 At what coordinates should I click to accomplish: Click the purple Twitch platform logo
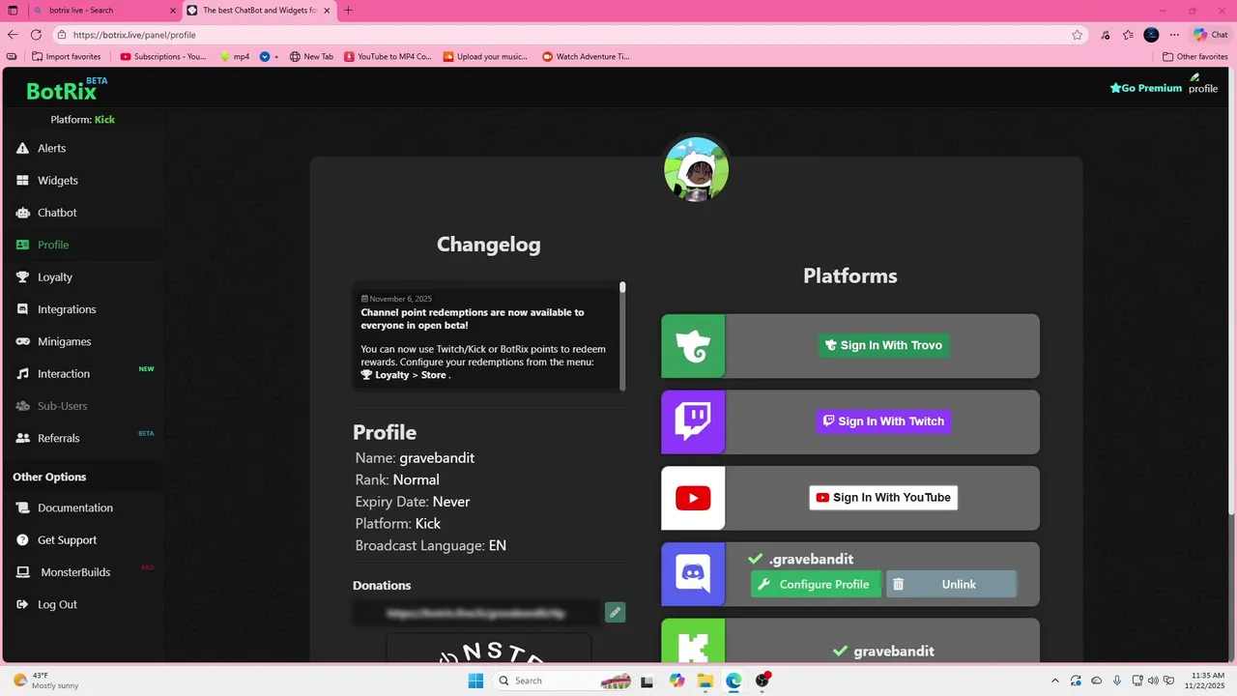693,421
